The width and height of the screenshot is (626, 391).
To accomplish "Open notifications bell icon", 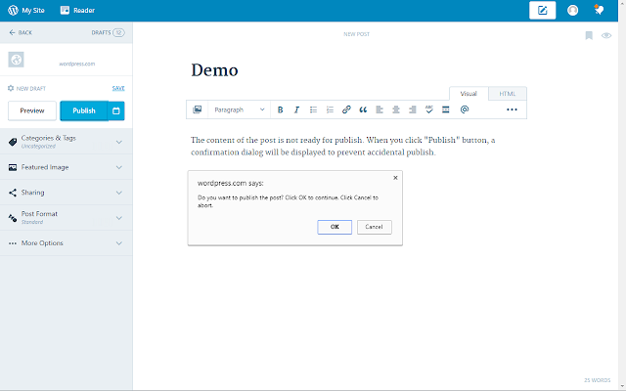I will [599, 10].
